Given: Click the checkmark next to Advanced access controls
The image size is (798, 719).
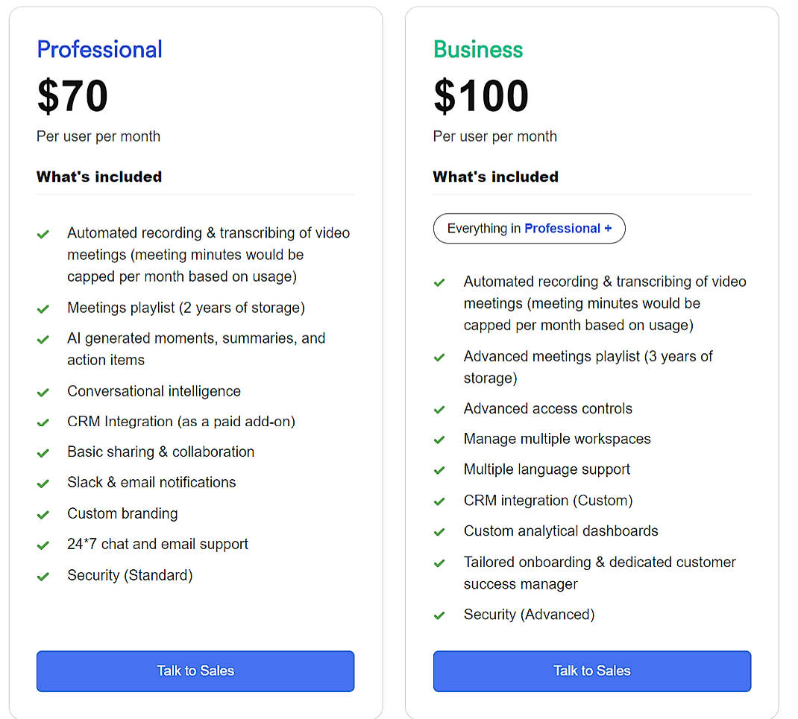Looking at the screenshot, I should pyautogui.click(x=439, y=409).
